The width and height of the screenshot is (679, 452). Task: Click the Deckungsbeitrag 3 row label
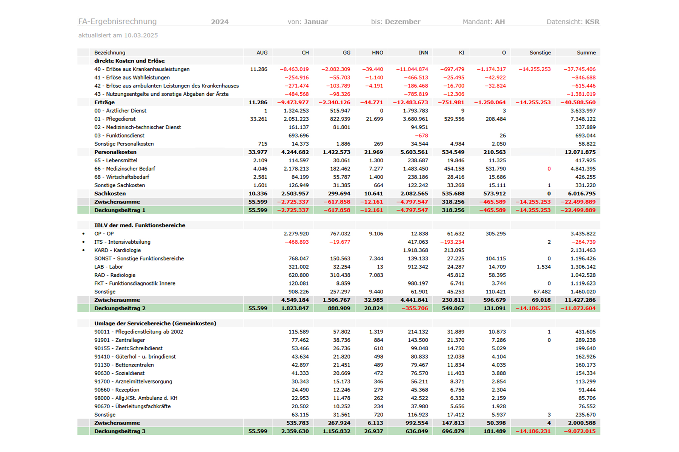coord(120,431)
